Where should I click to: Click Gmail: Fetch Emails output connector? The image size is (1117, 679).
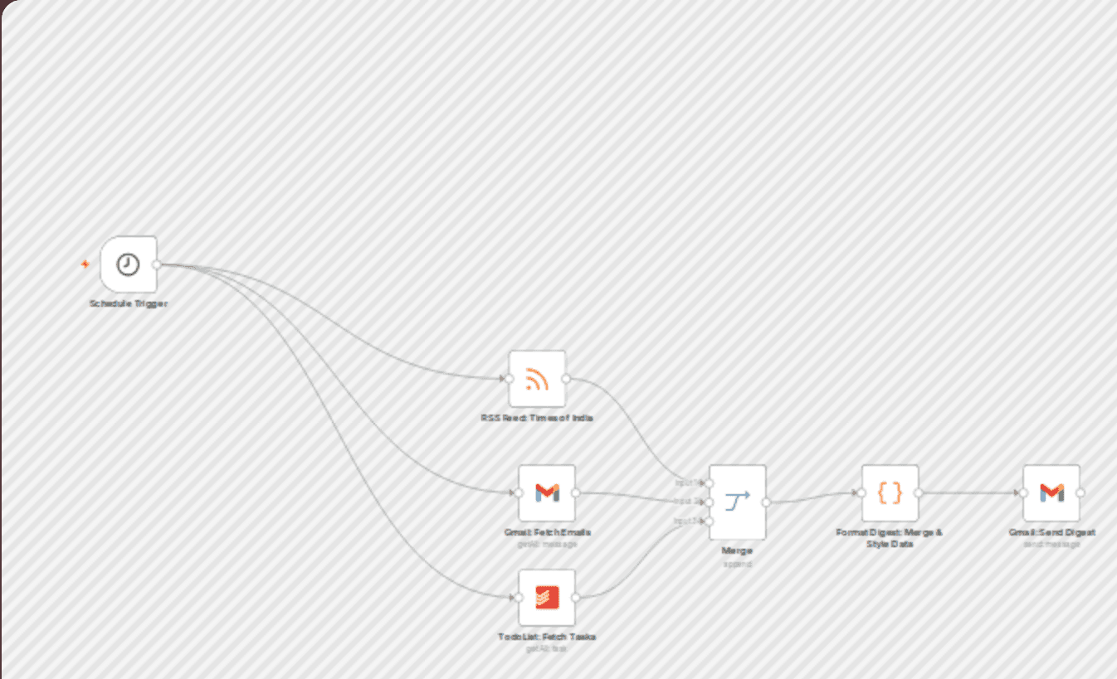click(x=575, y=492)
